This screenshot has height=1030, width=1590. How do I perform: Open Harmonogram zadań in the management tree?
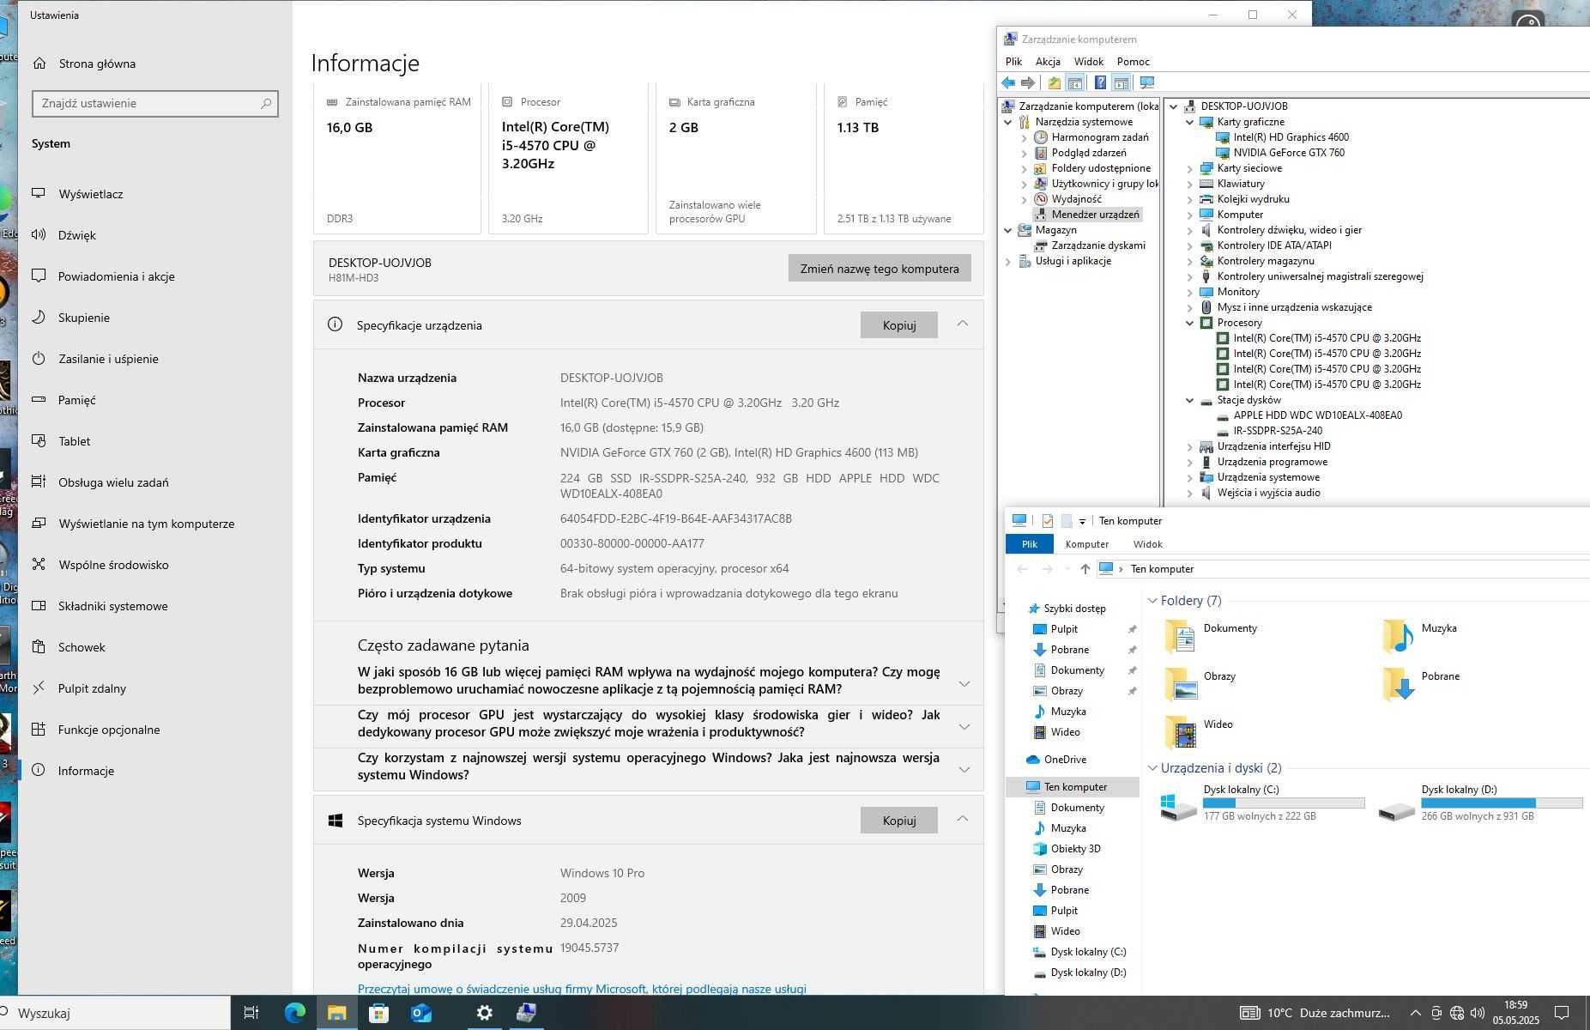pos(1099,137)
